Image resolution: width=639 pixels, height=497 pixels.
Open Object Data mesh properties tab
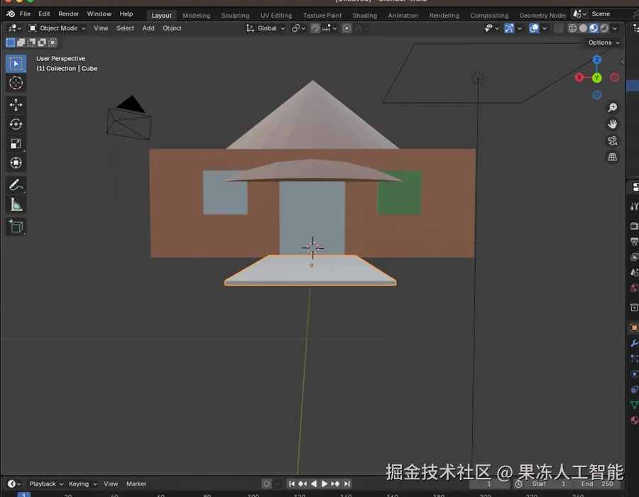pyautogui.click(x=634, y=405)
